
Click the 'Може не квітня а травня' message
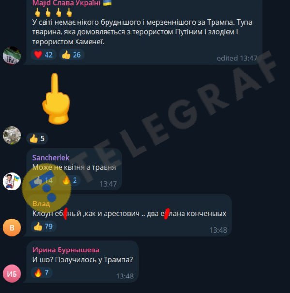(74, 167)
